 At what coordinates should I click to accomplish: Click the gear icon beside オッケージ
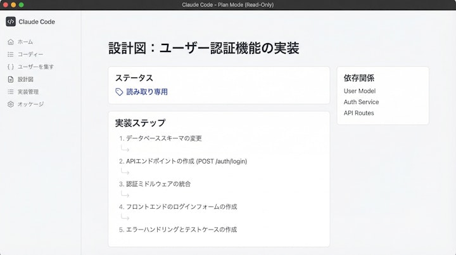[11, 104]
